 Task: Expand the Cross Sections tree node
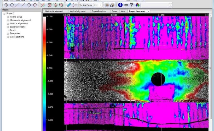click(x=8, y=37)
